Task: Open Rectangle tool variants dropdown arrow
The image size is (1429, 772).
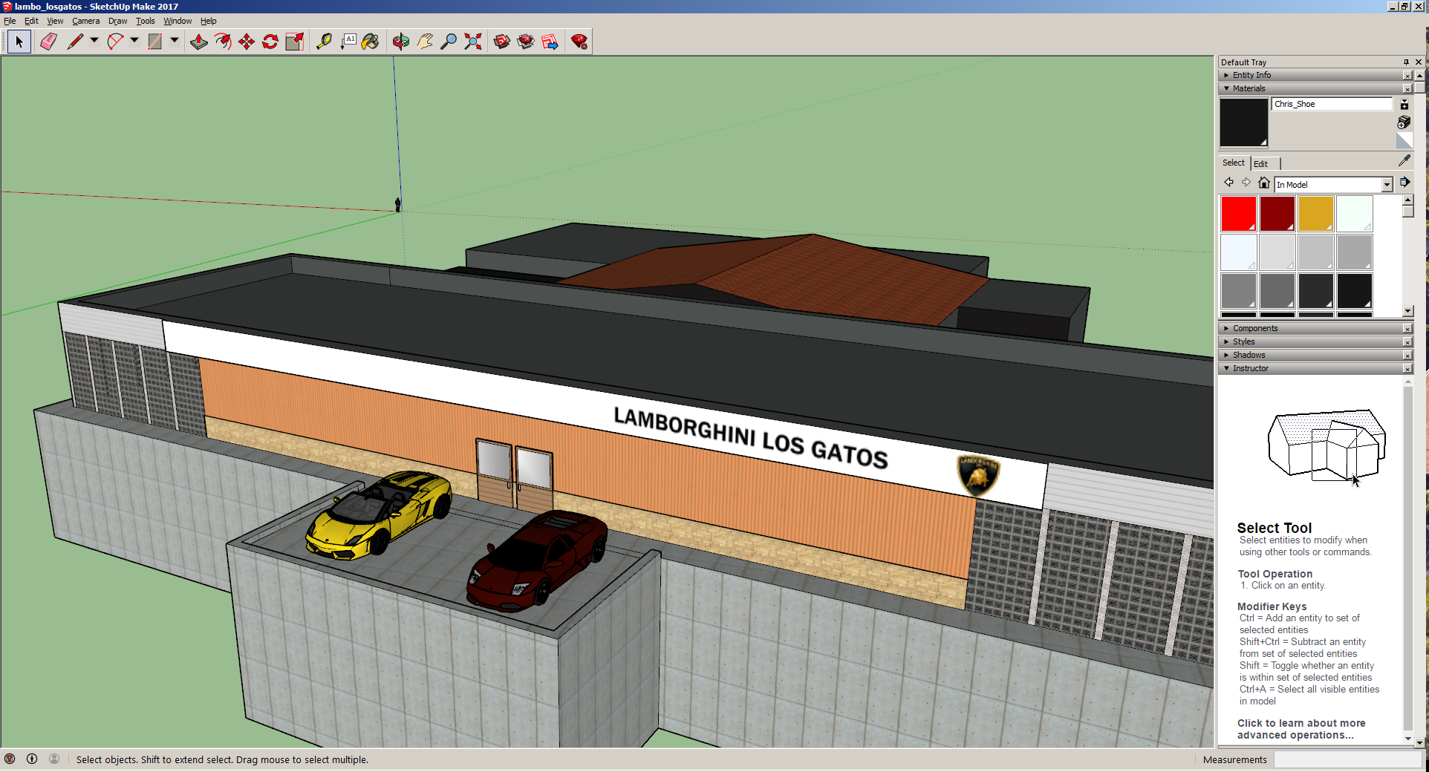Action: click(x=175, y=41)
